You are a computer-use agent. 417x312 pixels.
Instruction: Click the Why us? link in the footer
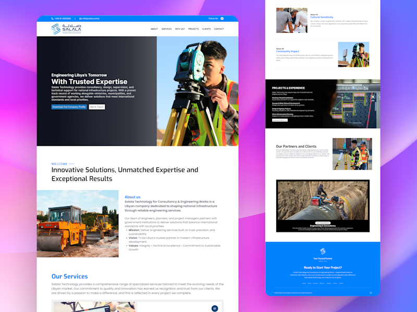tap(322, 283)
